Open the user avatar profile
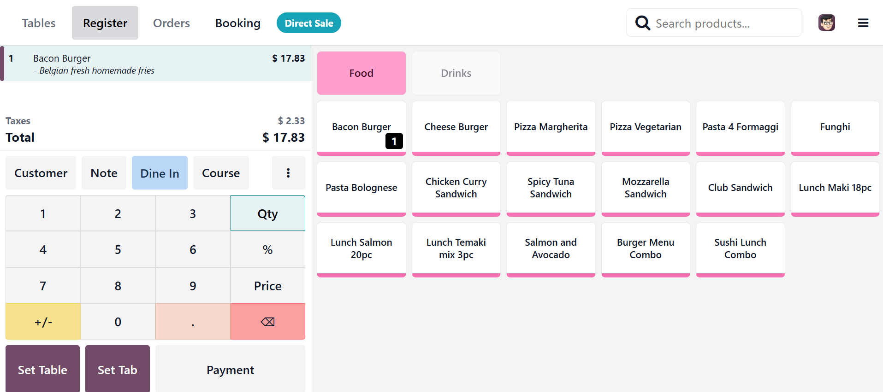The height and width of the screenshot is (392, 883). click(826, 23)
